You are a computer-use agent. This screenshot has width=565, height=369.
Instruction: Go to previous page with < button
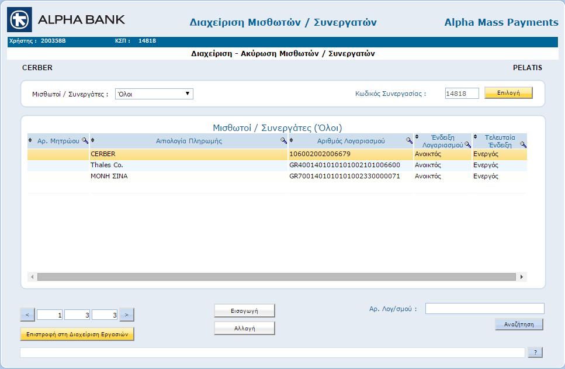[27, 315]
